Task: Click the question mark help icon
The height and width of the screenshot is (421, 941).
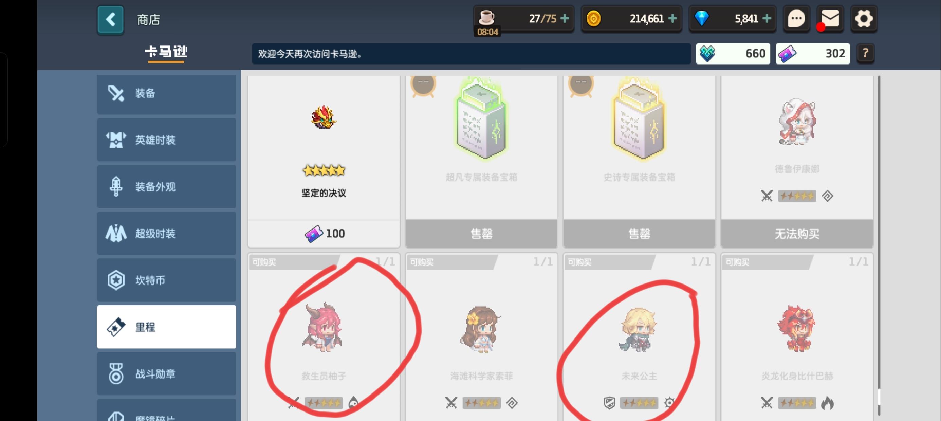Action: pos(865,53)
